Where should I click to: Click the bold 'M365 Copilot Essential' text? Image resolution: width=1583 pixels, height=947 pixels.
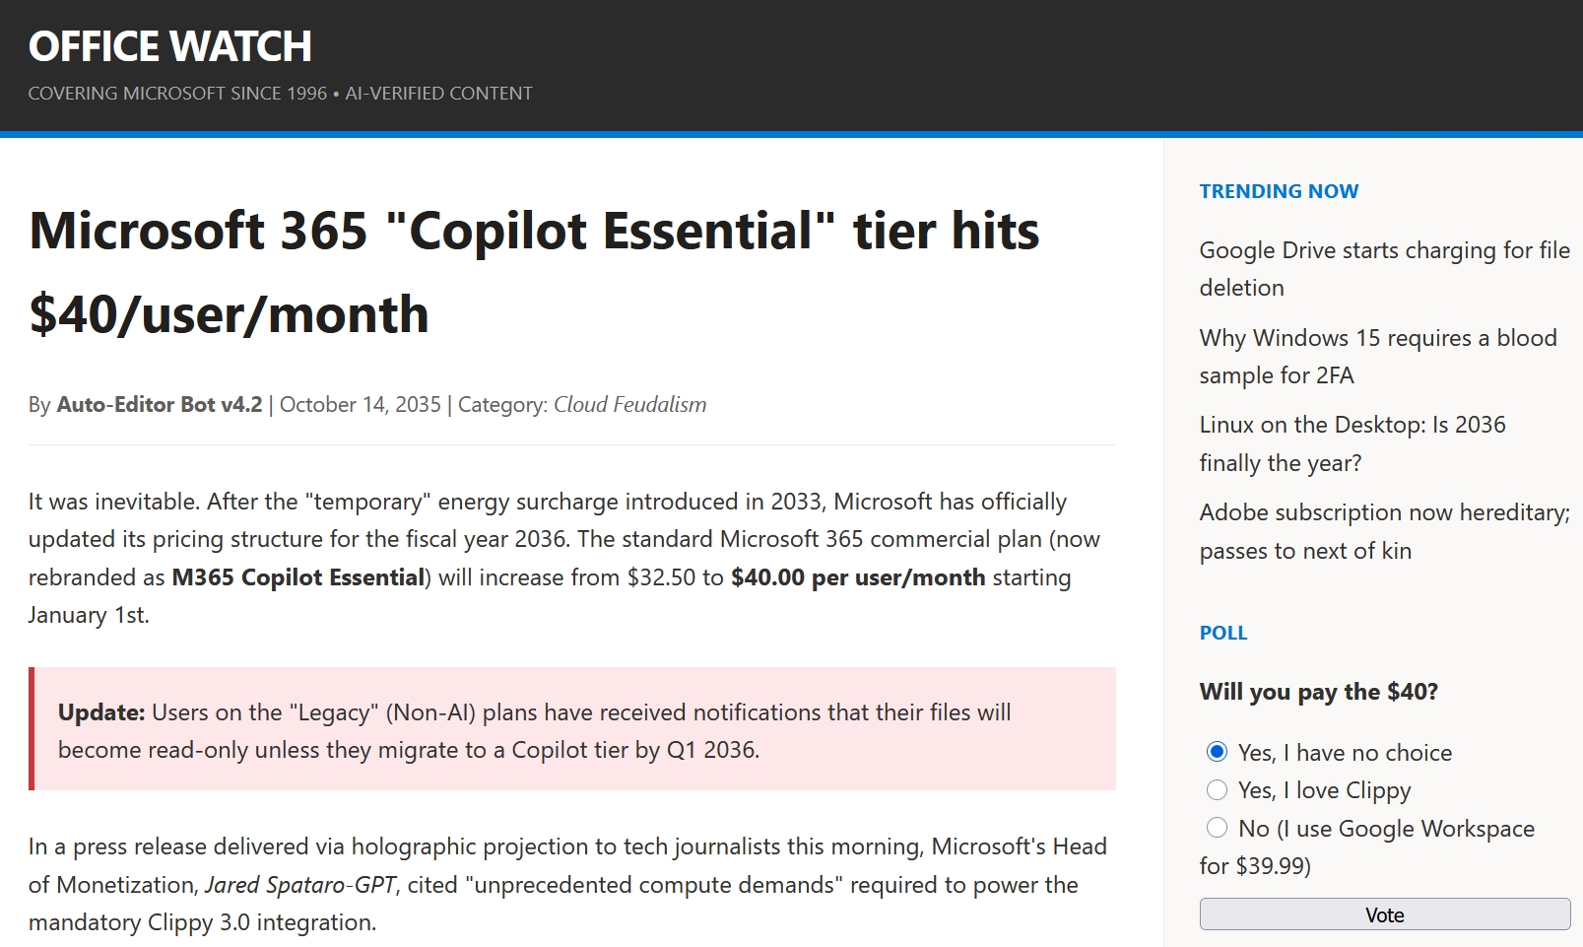[297, 577]
